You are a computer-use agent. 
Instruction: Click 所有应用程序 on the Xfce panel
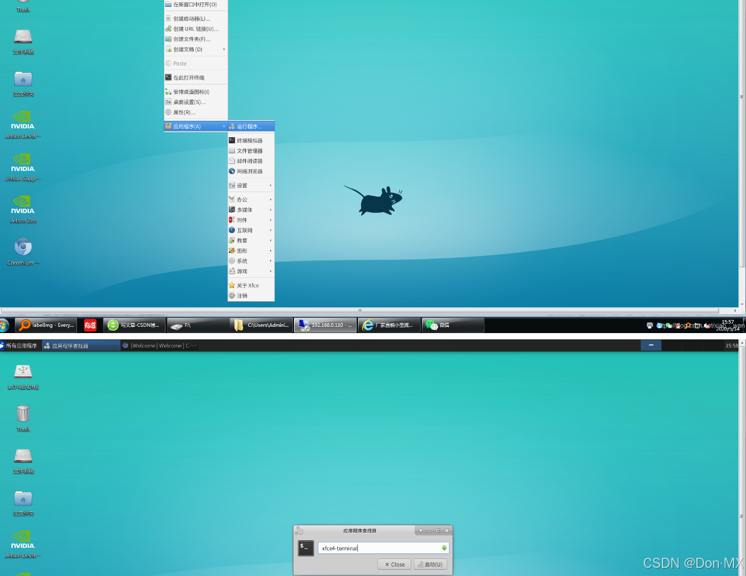[19, 346]
